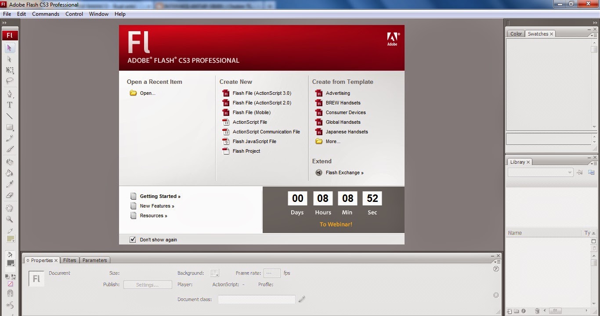
Task: Open the Control menu
Action: coord(74,14)
